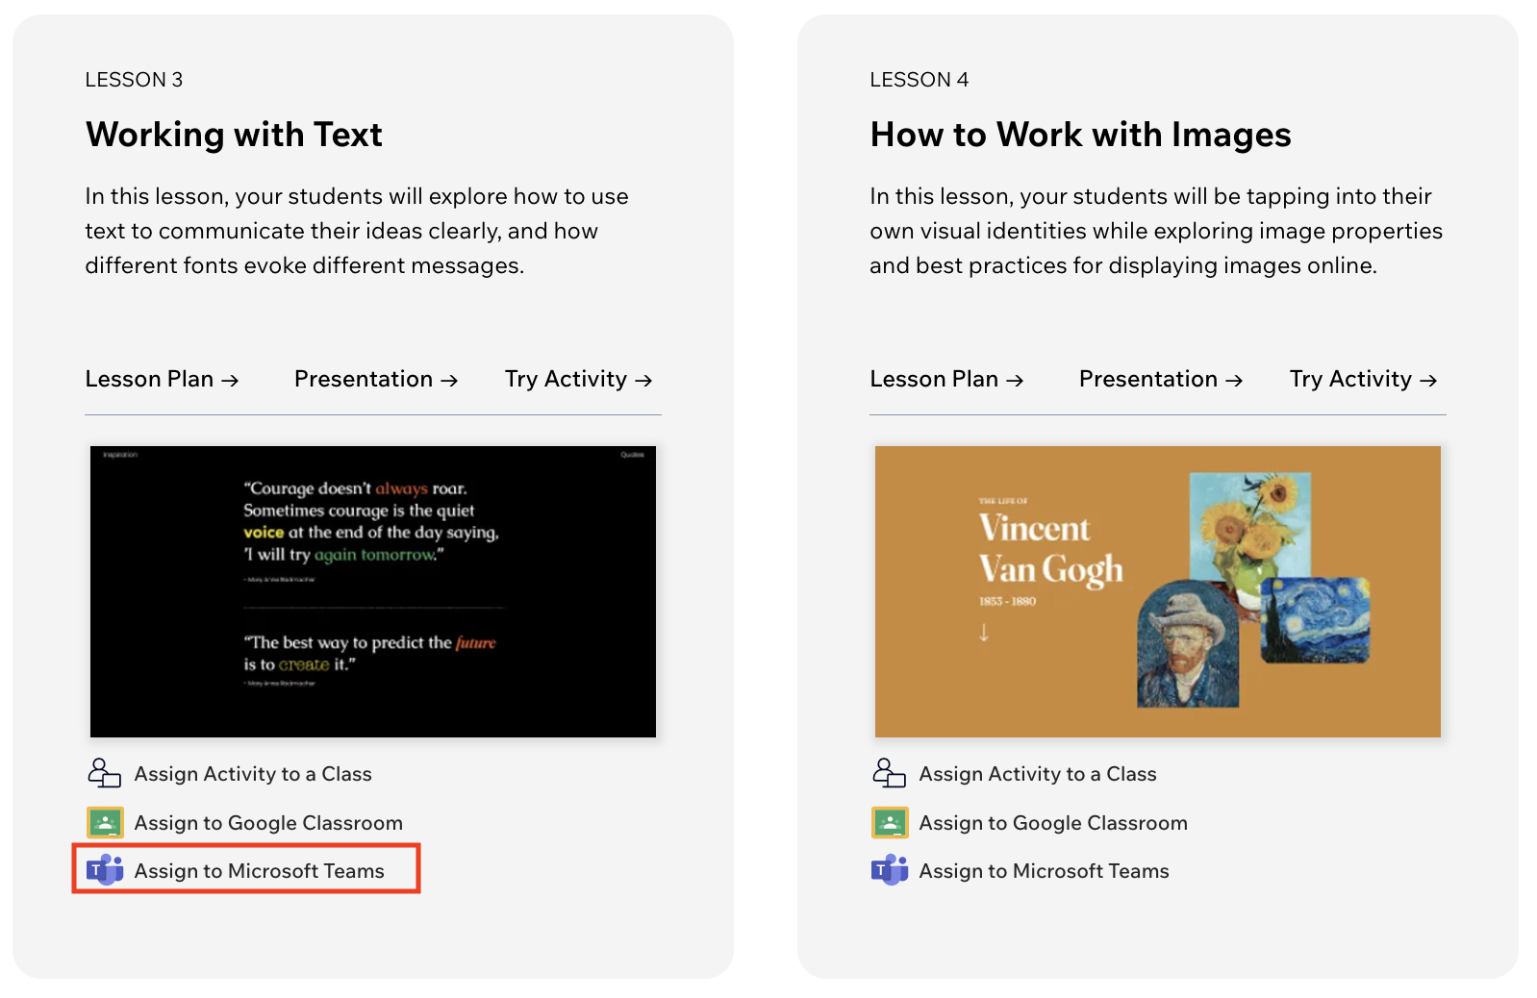
Task: Click Lesson 3 Microsoft Teams icon
Action: 105,870
